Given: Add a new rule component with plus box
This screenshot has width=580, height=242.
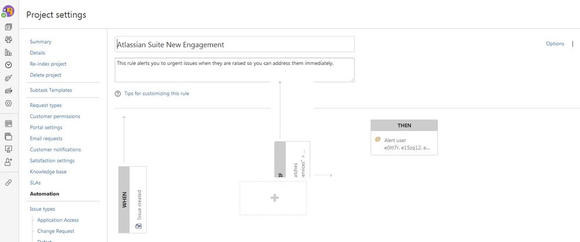Looking at the screenshot, I should tap(273, 198).
